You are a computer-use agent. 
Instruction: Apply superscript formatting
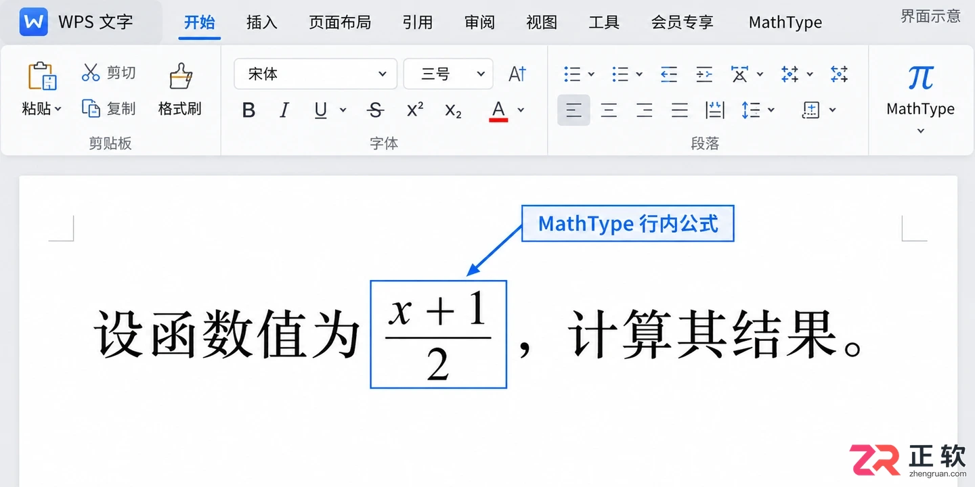click(x=415, y=110)
